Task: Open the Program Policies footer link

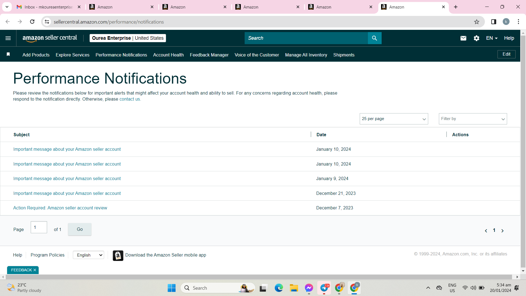Action: (47, 255)
